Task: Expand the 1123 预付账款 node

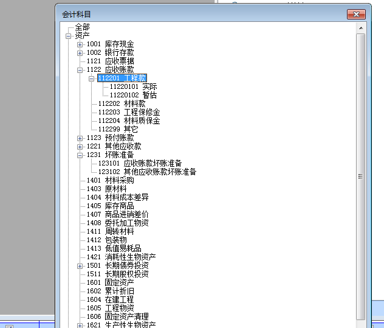Action: pyautogui.click(x=80, y=138)
